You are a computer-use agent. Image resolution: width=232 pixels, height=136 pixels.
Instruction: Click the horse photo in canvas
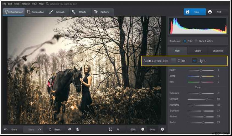tap(84, 70)
